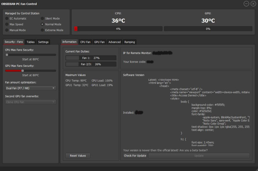Open the Advanced tab
Screen dimensions: 258x171
[x=114, y=42]
